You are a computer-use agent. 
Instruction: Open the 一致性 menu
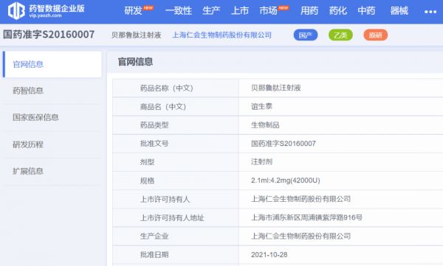click(x=179, y=11)
